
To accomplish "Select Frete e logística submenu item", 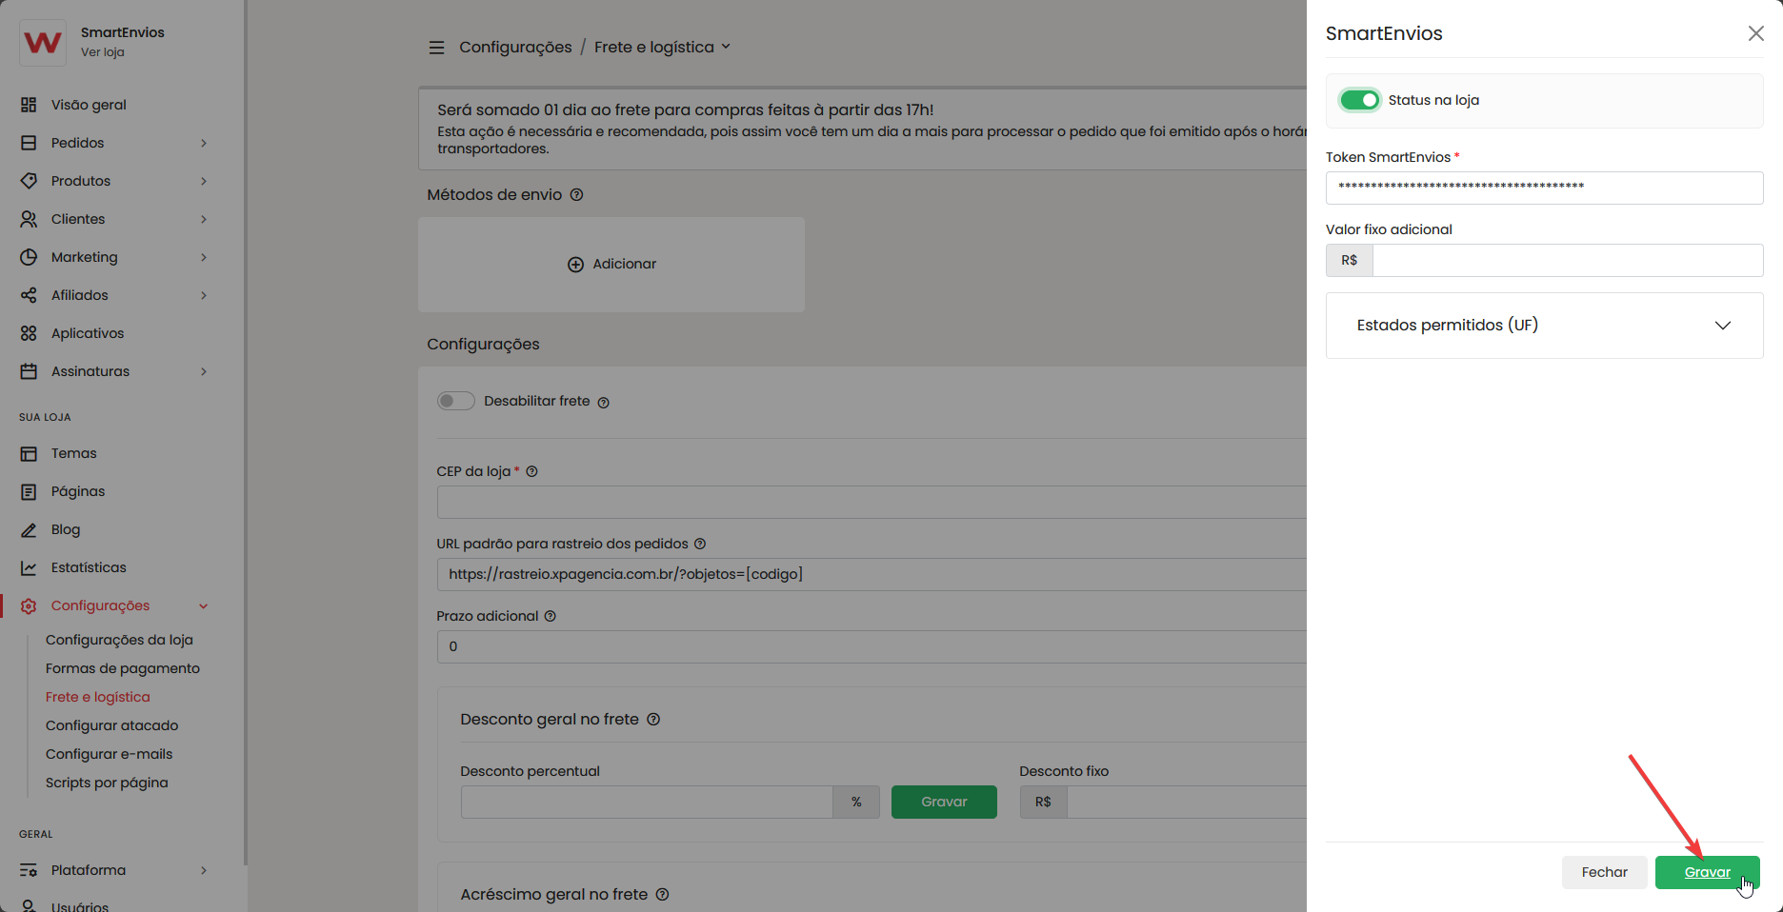I will tap(98, 697).
